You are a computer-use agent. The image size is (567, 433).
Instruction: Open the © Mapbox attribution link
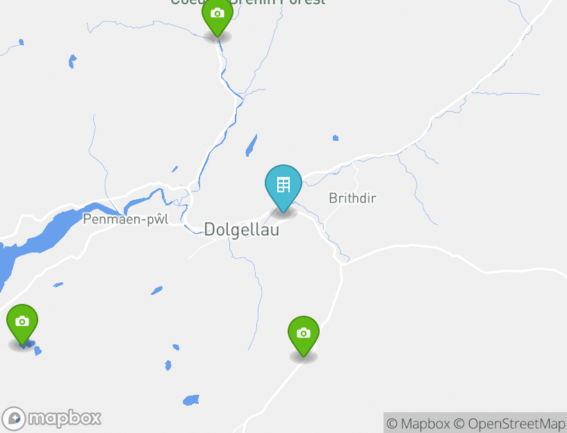(418, 423)
